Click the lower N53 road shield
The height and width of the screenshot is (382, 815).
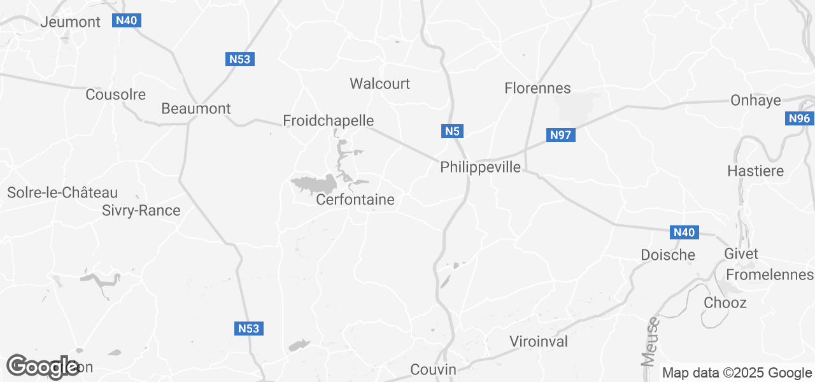(249, 329)
